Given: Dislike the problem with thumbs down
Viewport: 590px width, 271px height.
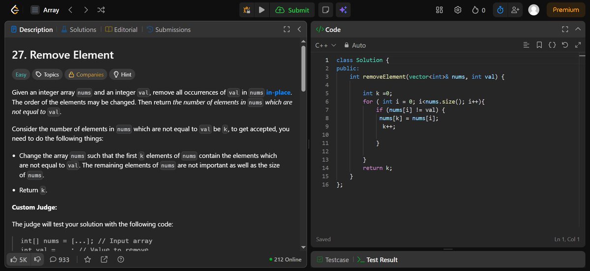Looking at the screenshot, I should tap(36, 259).
